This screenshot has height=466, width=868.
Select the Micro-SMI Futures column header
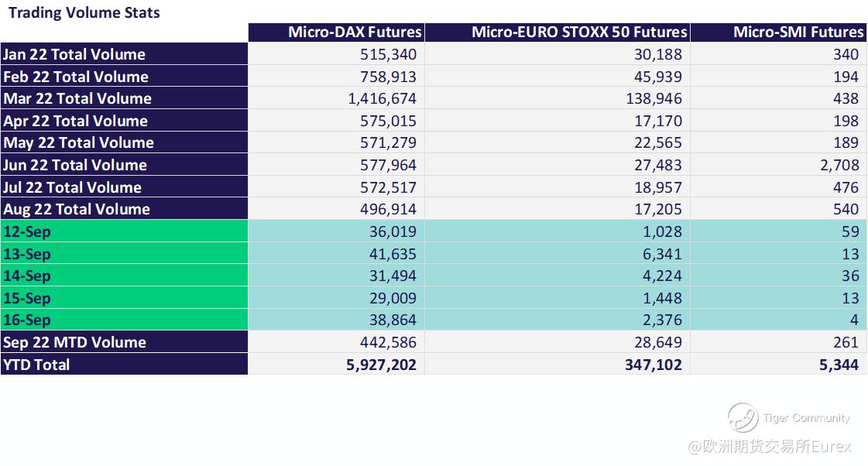[x=798, y=32]
